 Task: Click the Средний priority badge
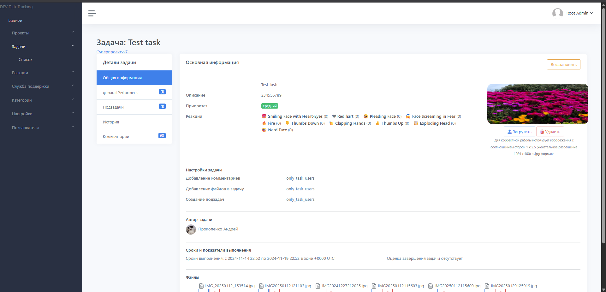pos(270,106)
